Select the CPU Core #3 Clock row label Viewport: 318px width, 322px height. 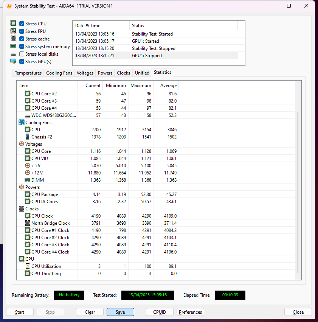pos(50,244)
